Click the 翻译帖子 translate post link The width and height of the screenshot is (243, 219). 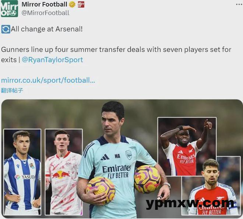12,90
